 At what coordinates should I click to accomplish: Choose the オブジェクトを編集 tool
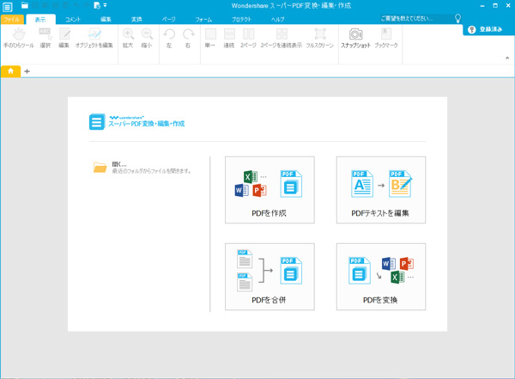tap(94, 39)
